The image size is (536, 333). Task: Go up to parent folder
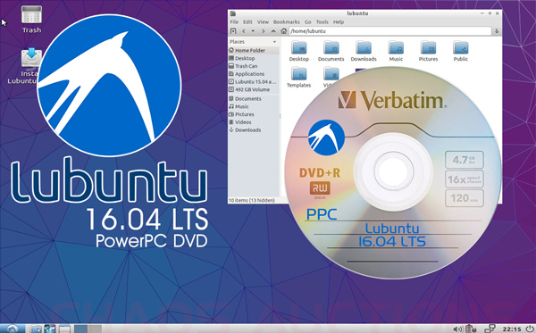point(273,31)
